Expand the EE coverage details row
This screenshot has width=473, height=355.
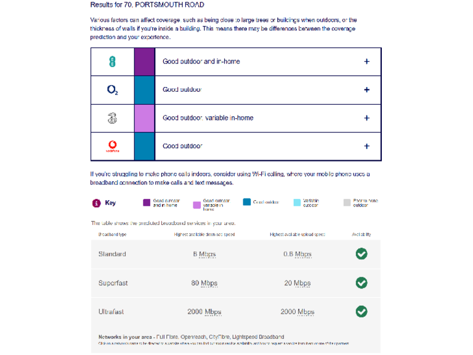pyautogui.click(x=366, y=62)
